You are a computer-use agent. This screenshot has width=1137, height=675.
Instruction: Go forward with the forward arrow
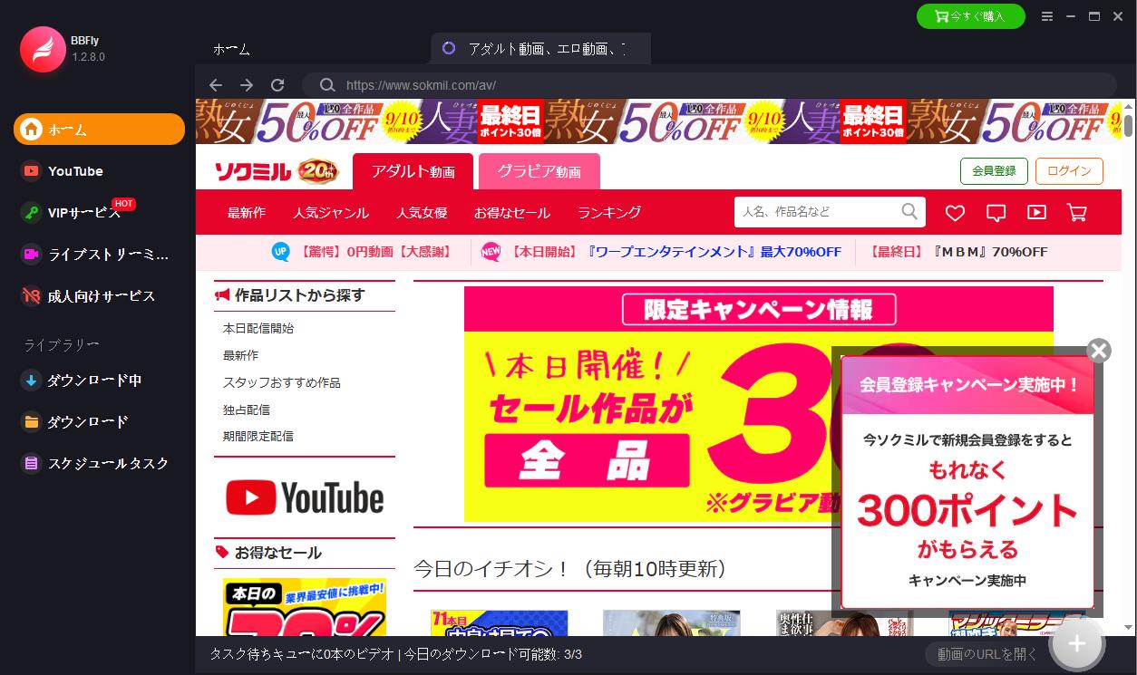247,85
